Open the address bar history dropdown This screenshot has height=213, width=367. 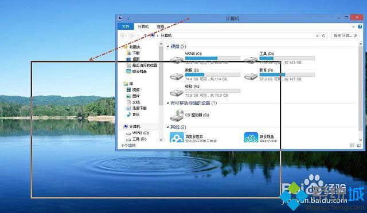pos(317,35)
